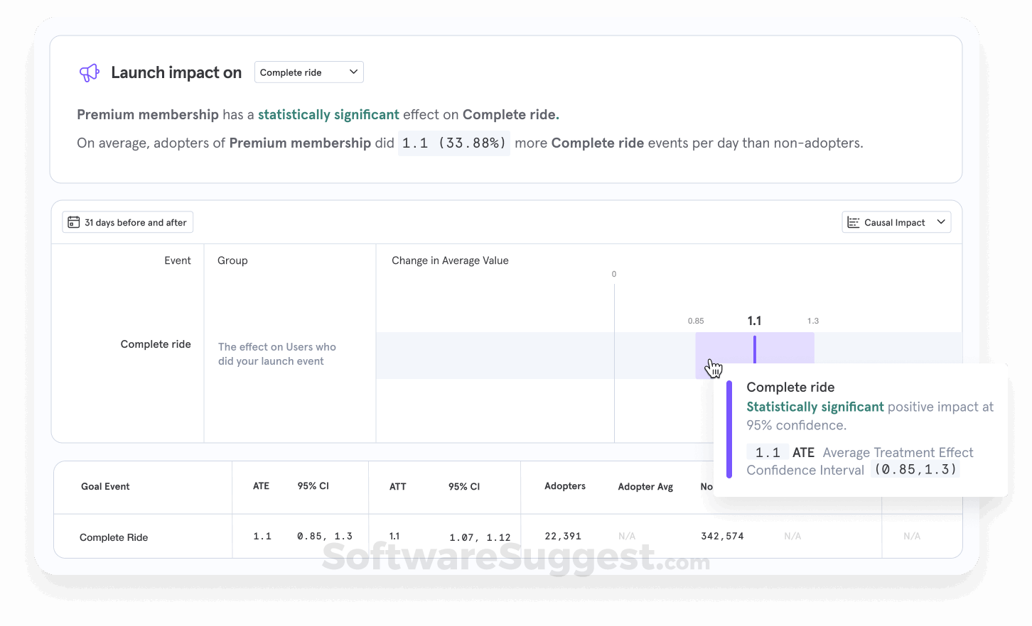
Task: Click the statistically significant link
Action: [328, 114]
